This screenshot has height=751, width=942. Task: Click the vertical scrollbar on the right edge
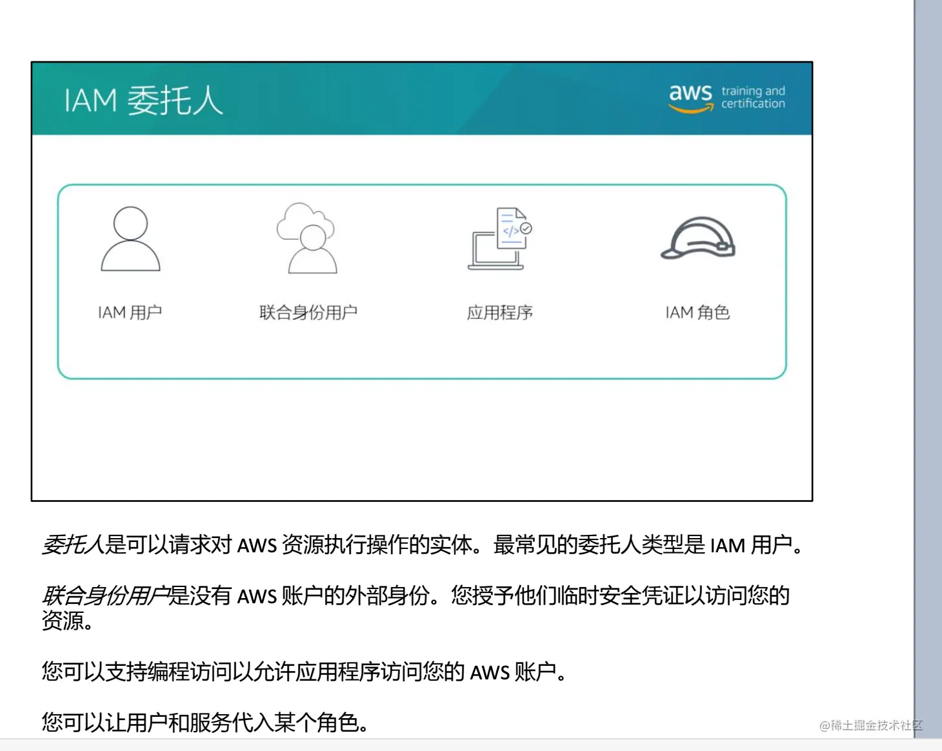tap(928, 369)
